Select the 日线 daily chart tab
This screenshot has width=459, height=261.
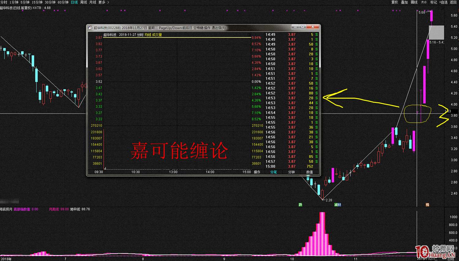[74, 2]
